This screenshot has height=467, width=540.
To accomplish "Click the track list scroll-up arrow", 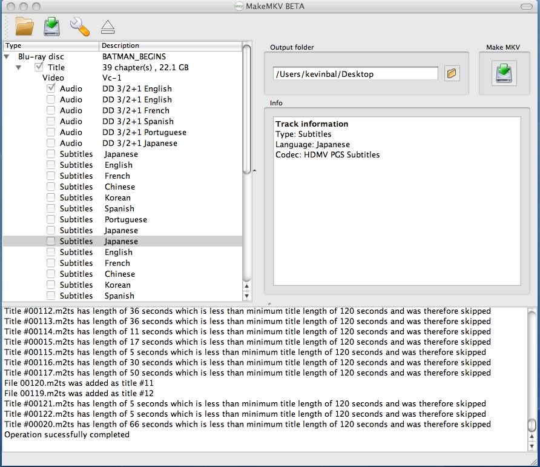I will click(246, 286).
